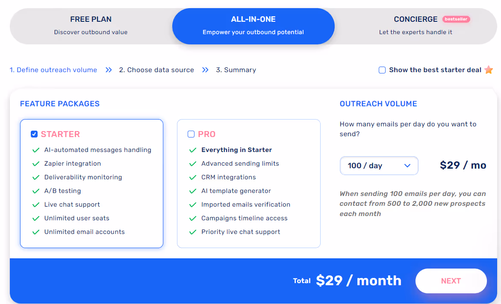Click the checkmark beside A/B testing
The height and width of the screenshot is (304, 501).
35,191
